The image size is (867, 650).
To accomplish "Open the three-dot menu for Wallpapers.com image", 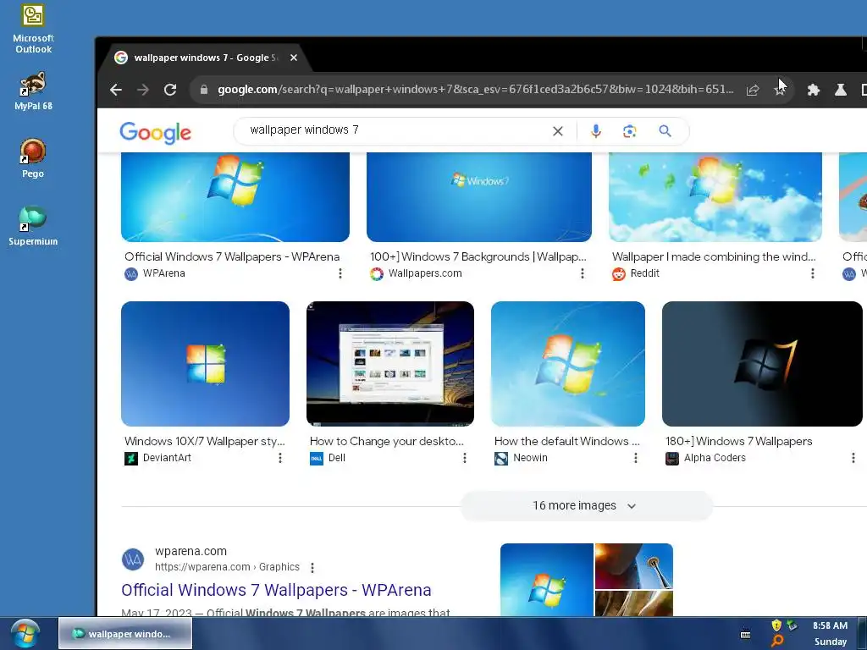I will point(583,273).
